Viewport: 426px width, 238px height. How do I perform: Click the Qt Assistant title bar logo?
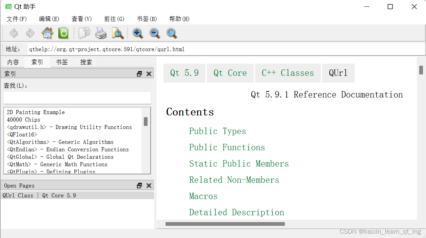click(8, 6)
